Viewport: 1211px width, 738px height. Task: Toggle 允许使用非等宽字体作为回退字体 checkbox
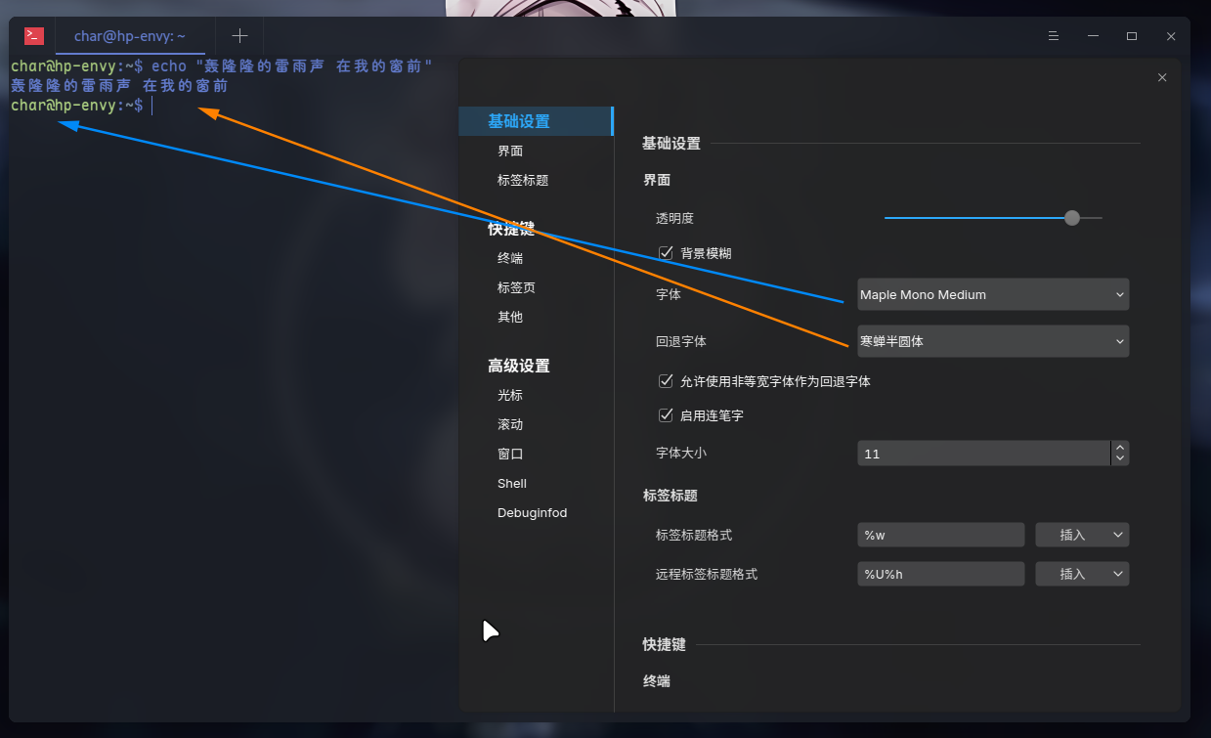(667, 381)
